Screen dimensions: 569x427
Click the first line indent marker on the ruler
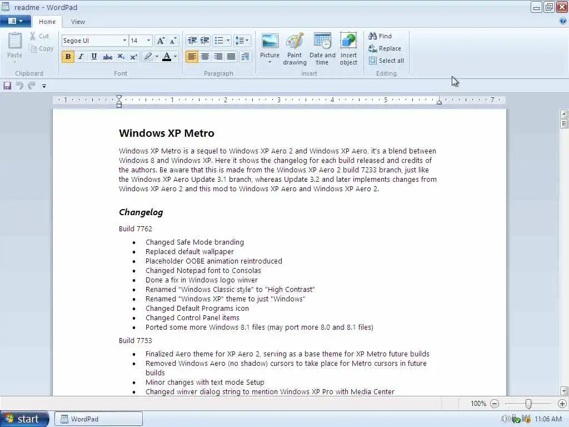click(x=119, y=98)
